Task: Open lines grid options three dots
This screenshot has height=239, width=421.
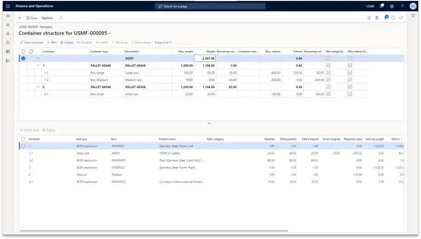Action: pos(402,139)
